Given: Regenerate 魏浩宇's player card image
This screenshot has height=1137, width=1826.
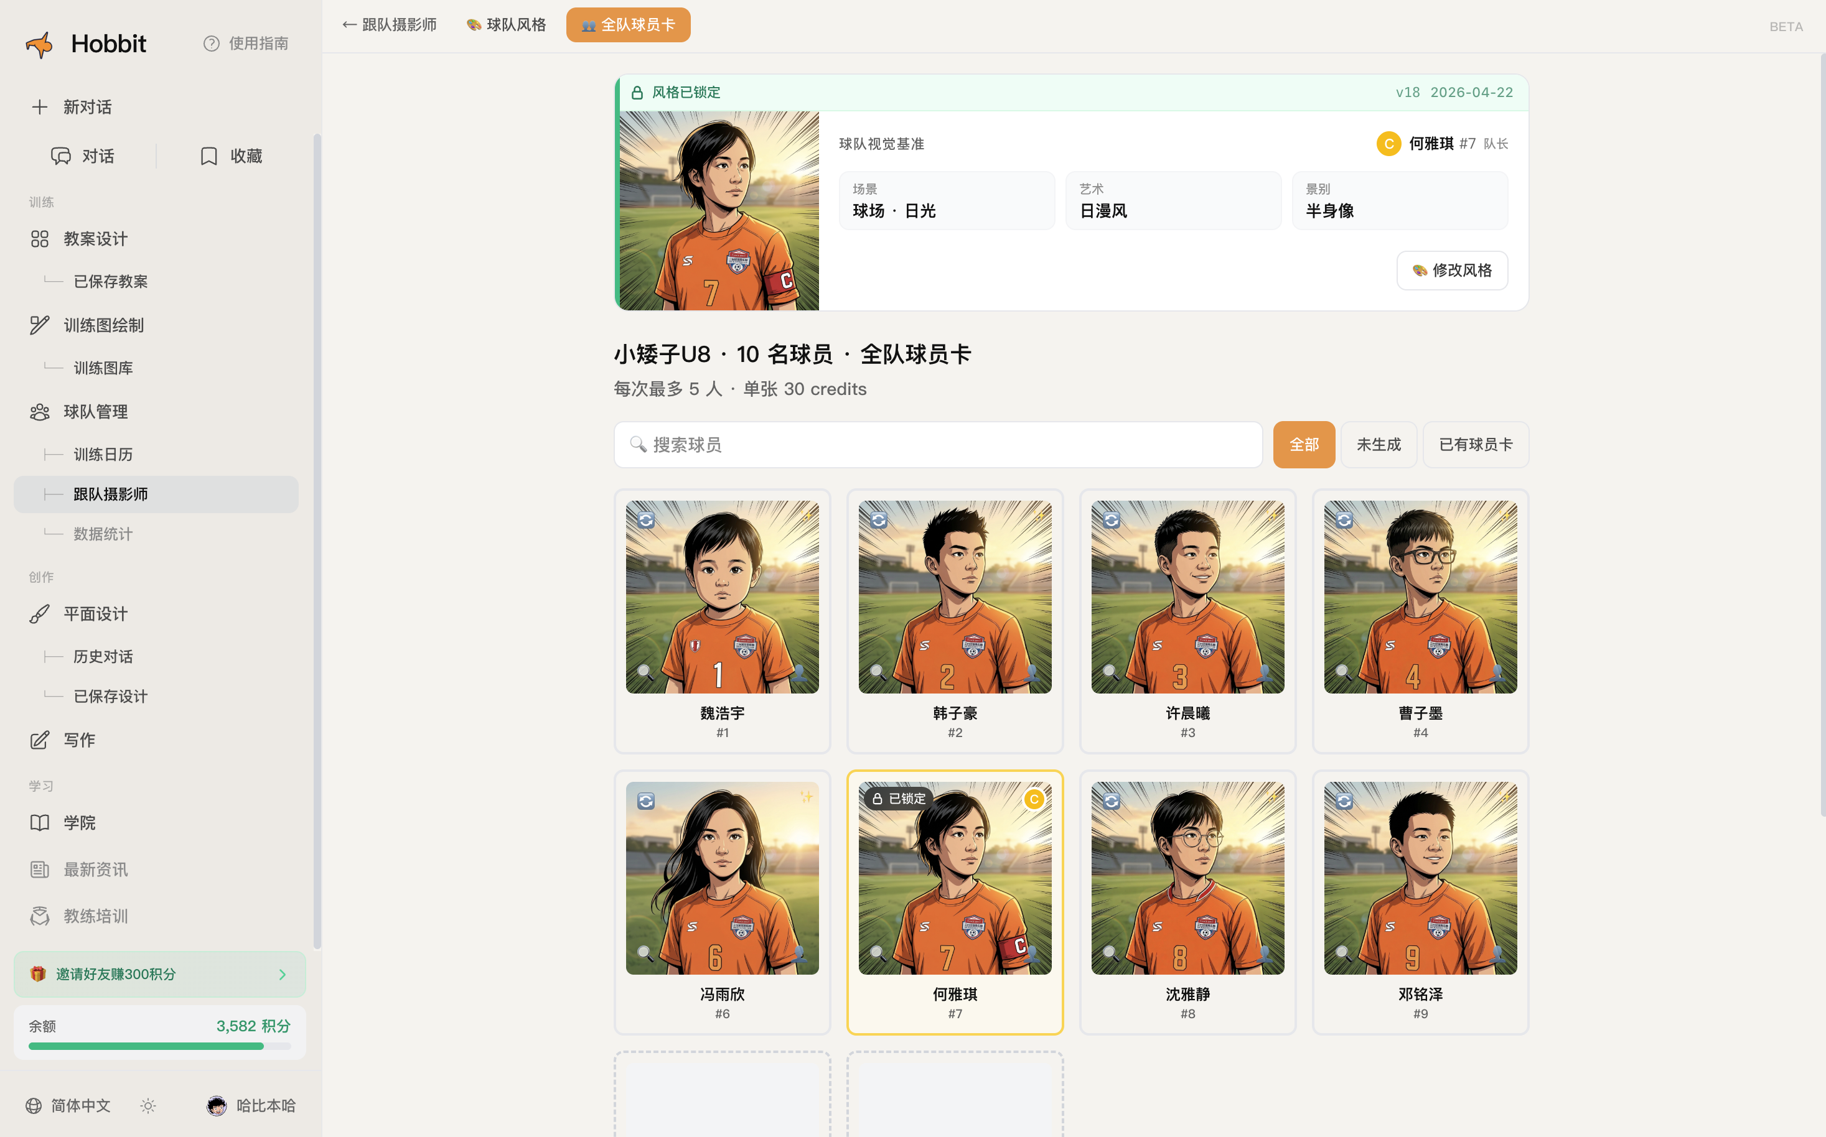Looking at the screenshot, I should pyautogui.click(x=646, y=519).
